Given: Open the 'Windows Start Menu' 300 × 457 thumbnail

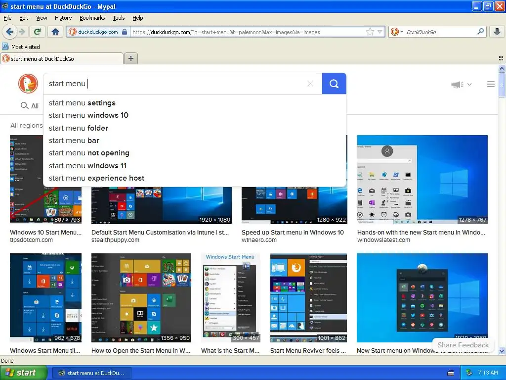Looking at the screenshot, I should pos(230,297).
